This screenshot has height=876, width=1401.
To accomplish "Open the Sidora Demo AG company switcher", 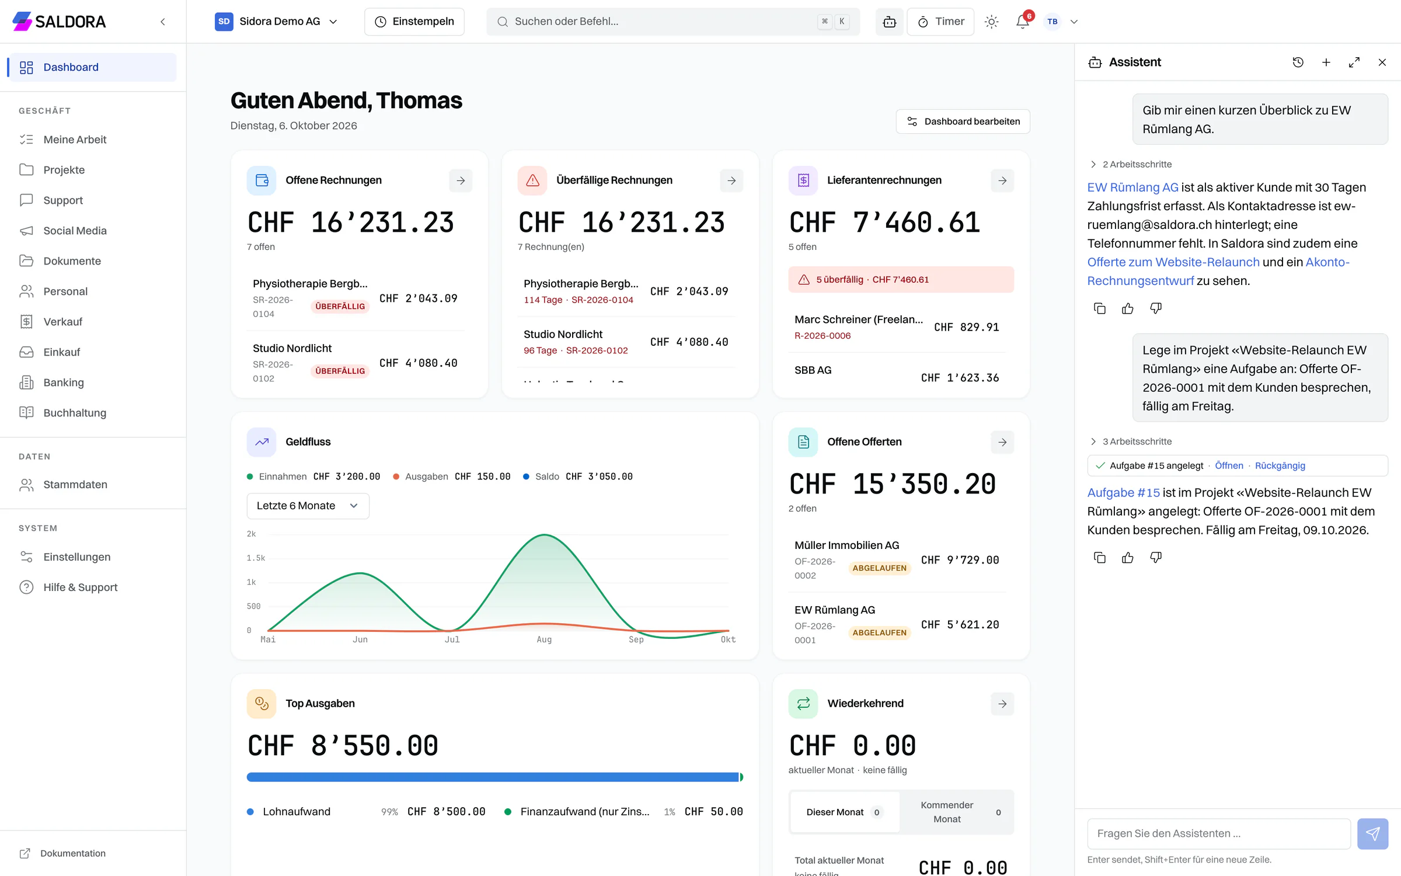I will point(276,22).
